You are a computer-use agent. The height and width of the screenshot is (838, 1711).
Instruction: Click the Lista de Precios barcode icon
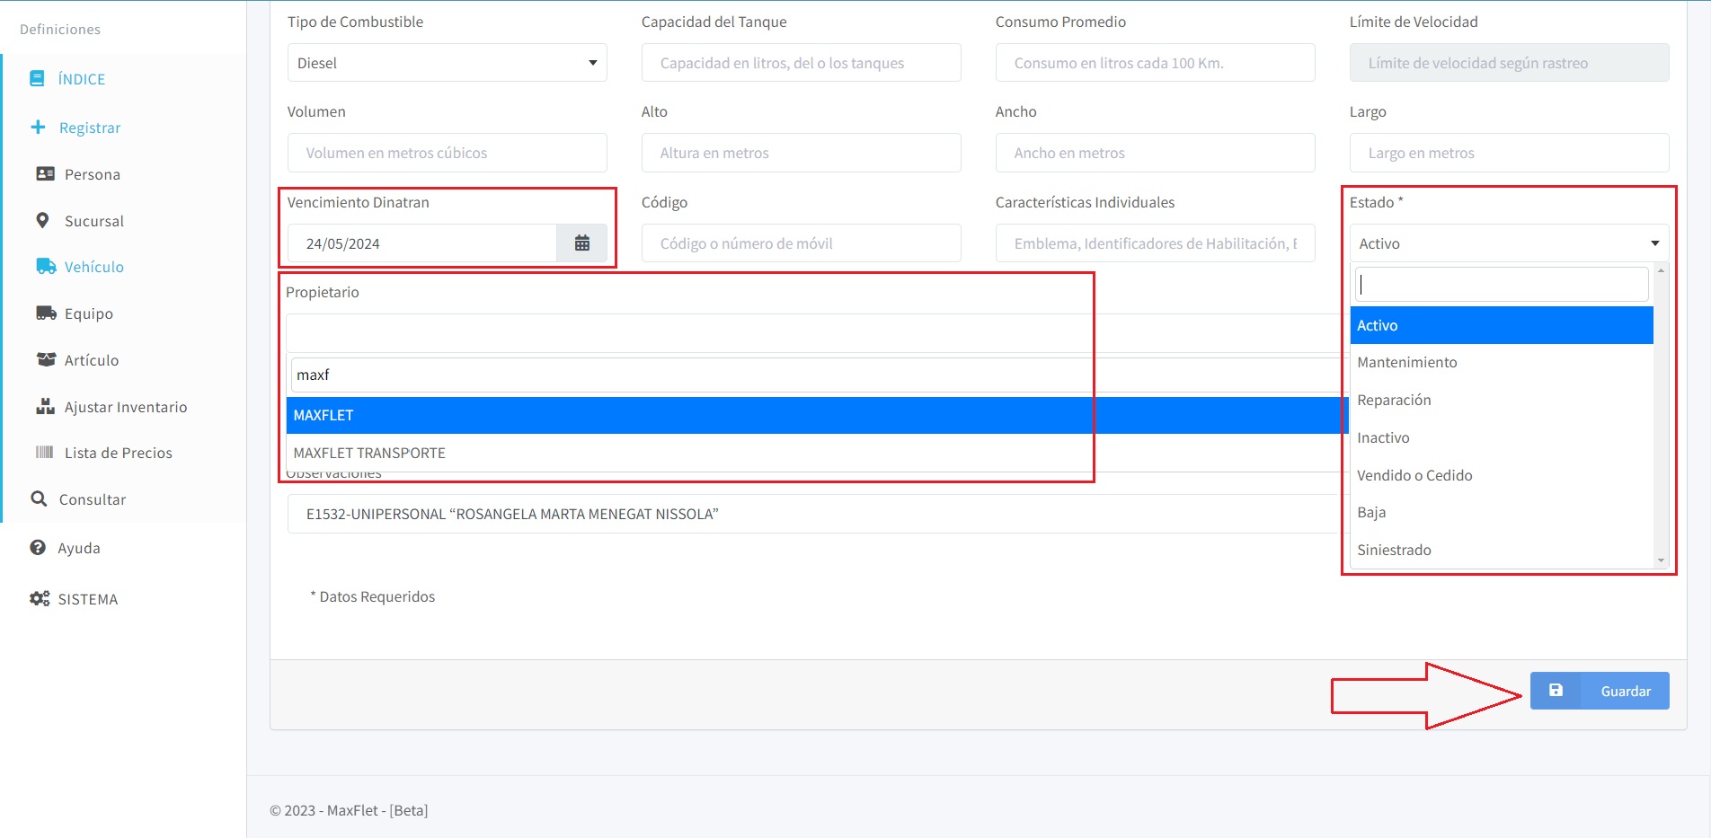44,453
